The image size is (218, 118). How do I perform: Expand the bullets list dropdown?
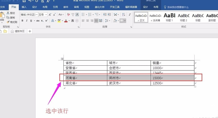[x=86, y=15]
